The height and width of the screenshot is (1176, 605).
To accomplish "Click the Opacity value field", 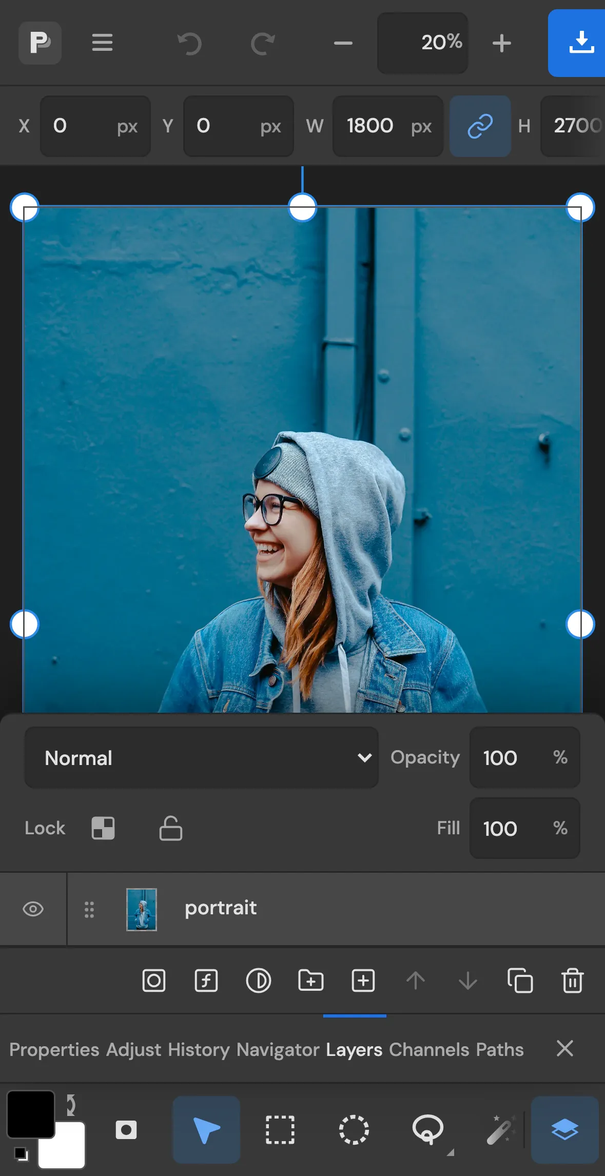I will tap(524, 757).
